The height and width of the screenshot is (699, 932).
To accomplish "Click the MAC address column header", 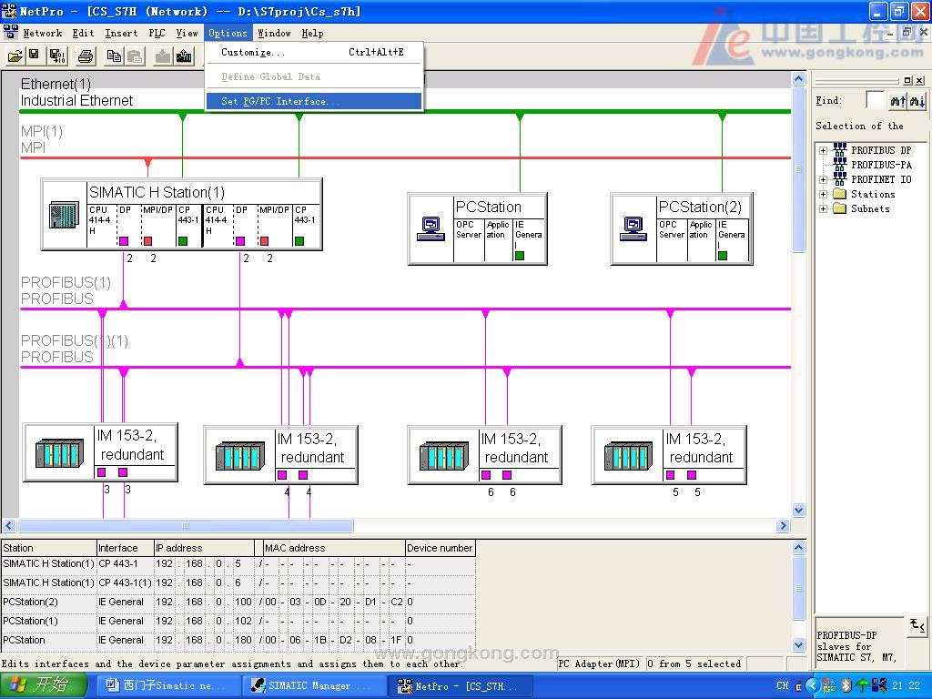I will click(333, 548).
